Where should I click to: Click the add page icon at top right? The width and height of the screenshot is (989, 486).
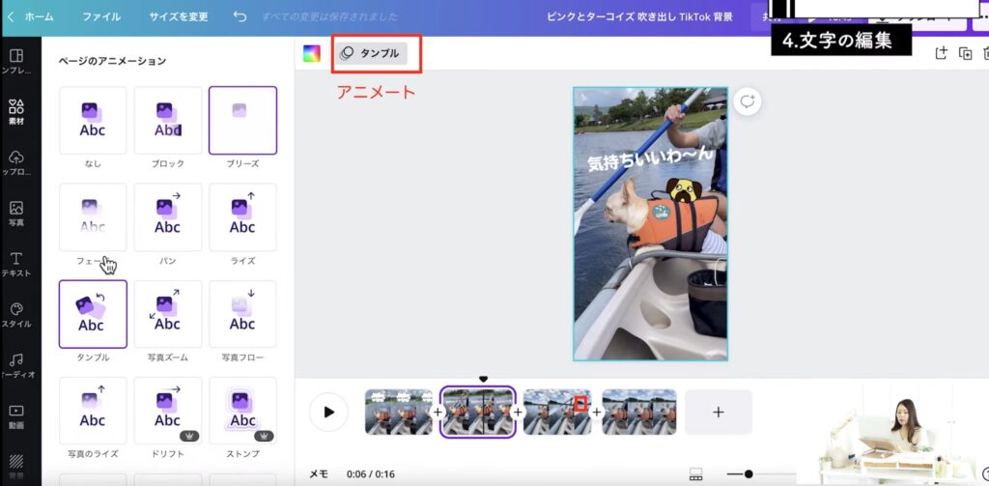(941, 54)
